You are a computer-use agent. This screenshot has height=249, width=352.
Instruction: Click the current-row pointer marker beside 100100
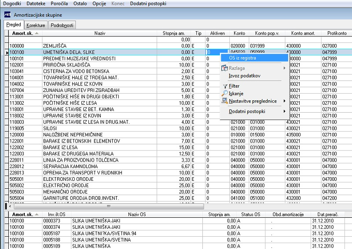coord(7,52)
